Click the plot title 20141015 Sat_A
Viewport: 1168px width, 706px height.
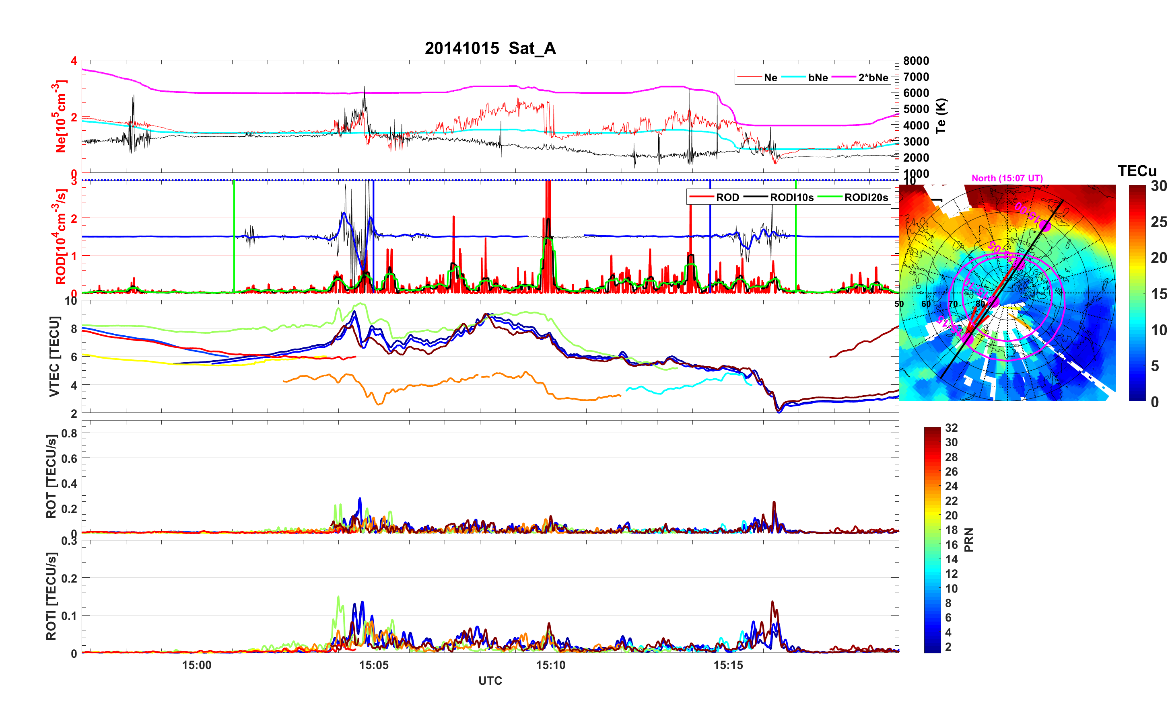click(x=490, y=48)
